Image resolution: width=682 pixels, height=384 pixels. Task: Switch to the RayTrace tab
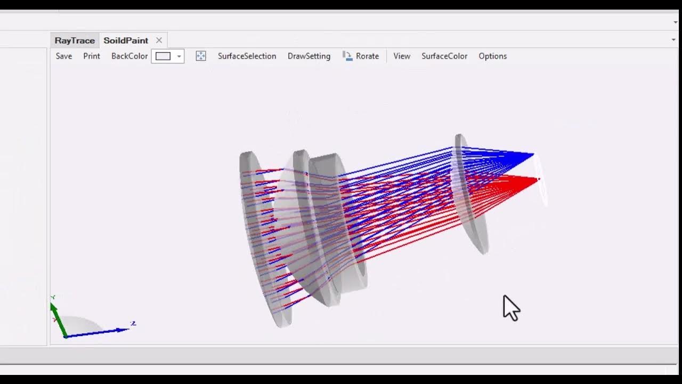click(74, 40)
